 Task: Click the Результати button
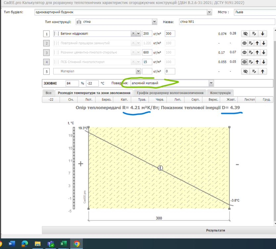(x=215, y=230)
